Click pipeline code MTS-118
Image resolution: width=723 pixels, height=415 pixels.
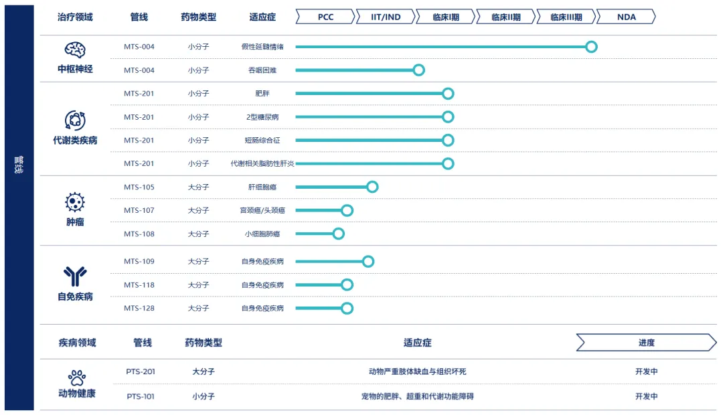click(x=139, y=285)
